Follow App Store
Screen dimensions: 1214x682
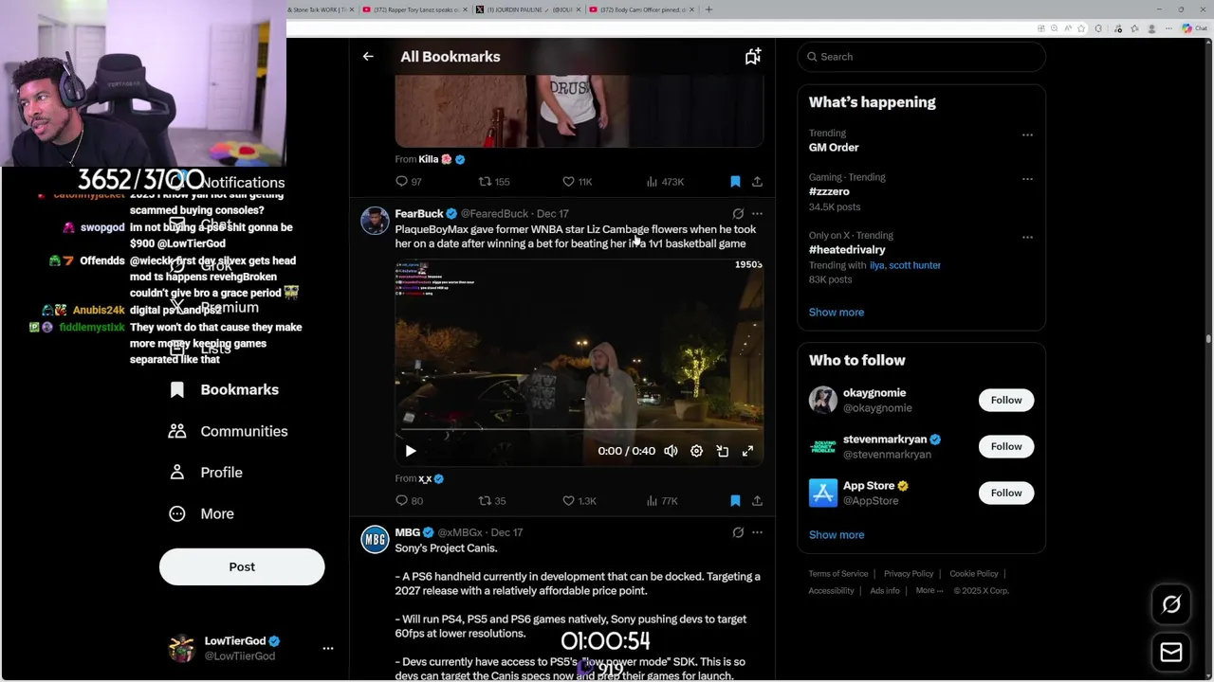(1006, 493)
